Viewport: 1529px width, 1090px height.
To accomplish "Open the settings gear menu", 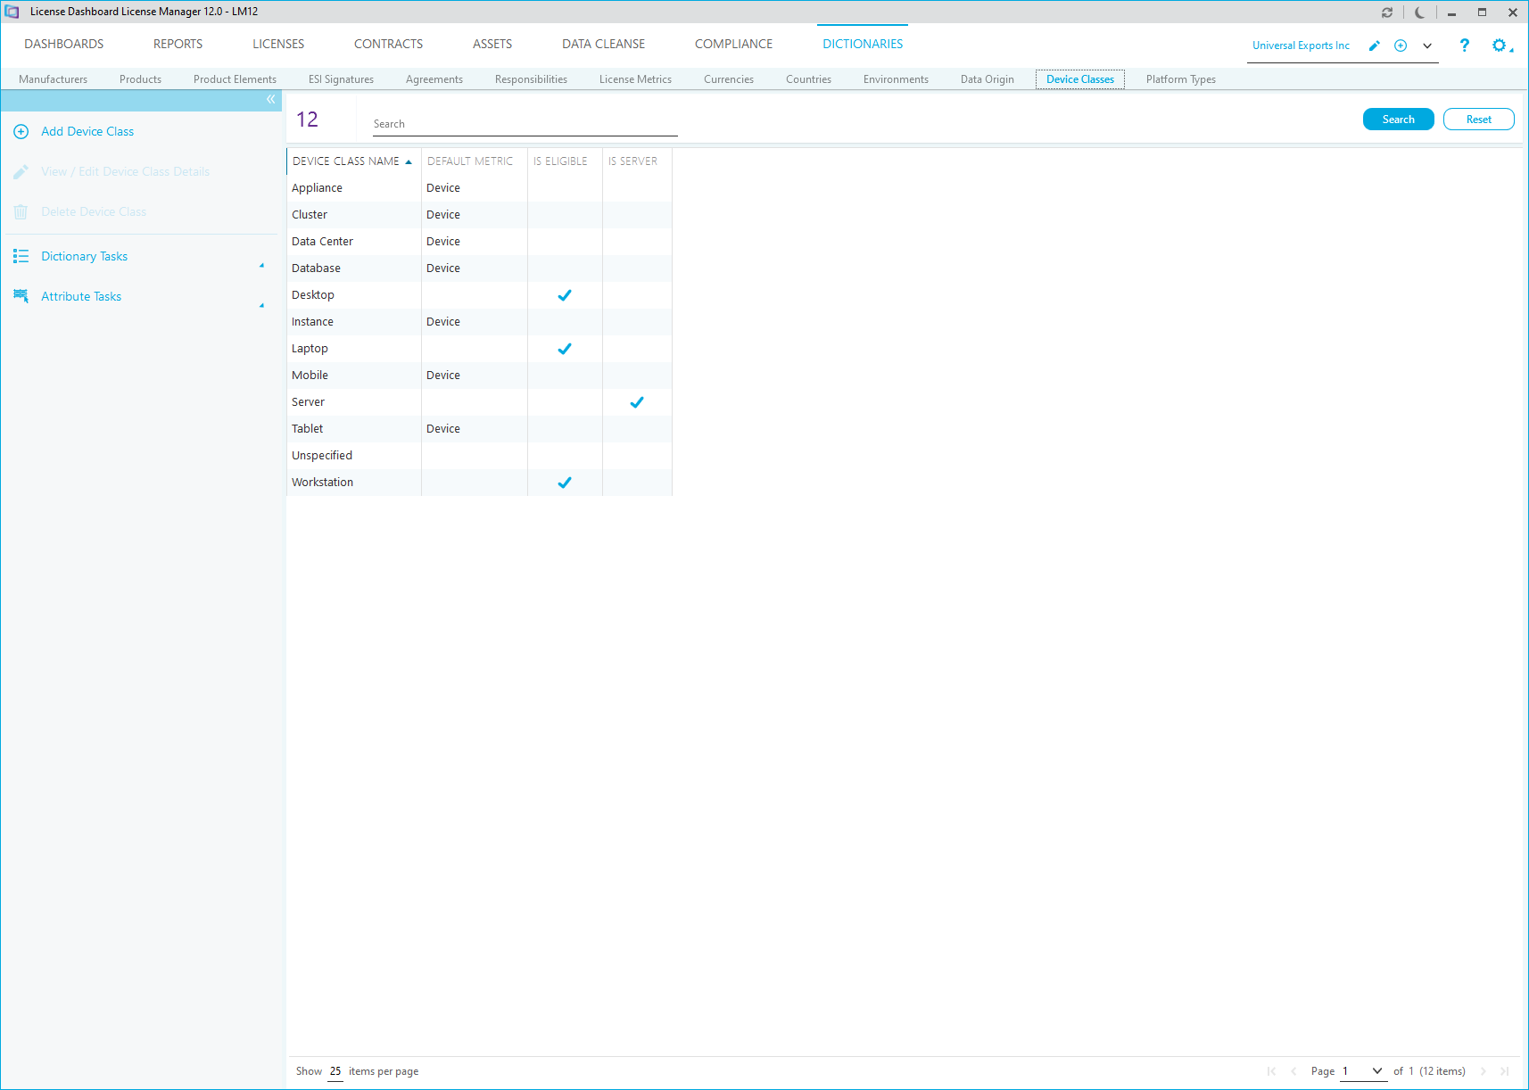I will click(1500, 45).
